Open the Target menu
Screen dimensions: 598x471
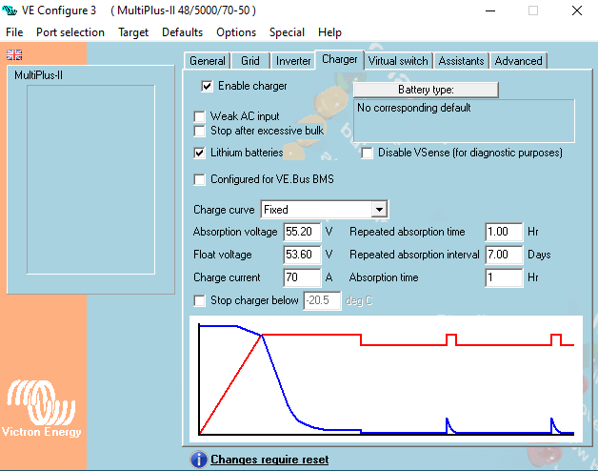(x=133, y=32)
